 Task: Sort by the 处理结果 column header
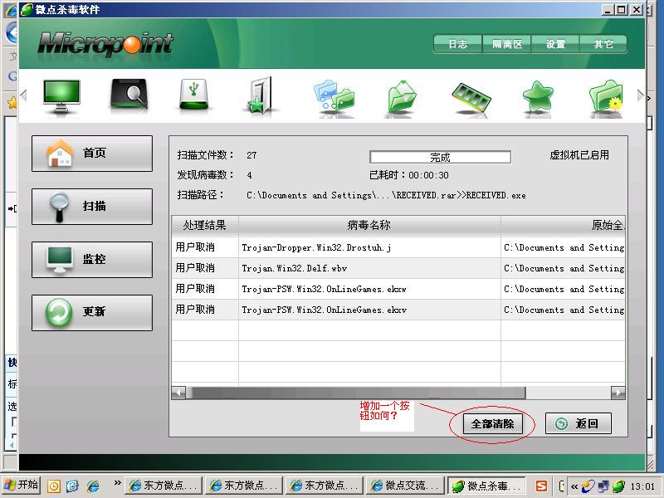tap(205, 225)
